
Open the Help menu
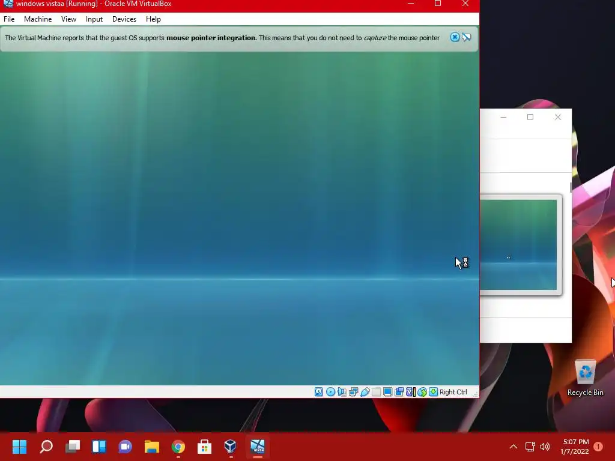[153, 19]
